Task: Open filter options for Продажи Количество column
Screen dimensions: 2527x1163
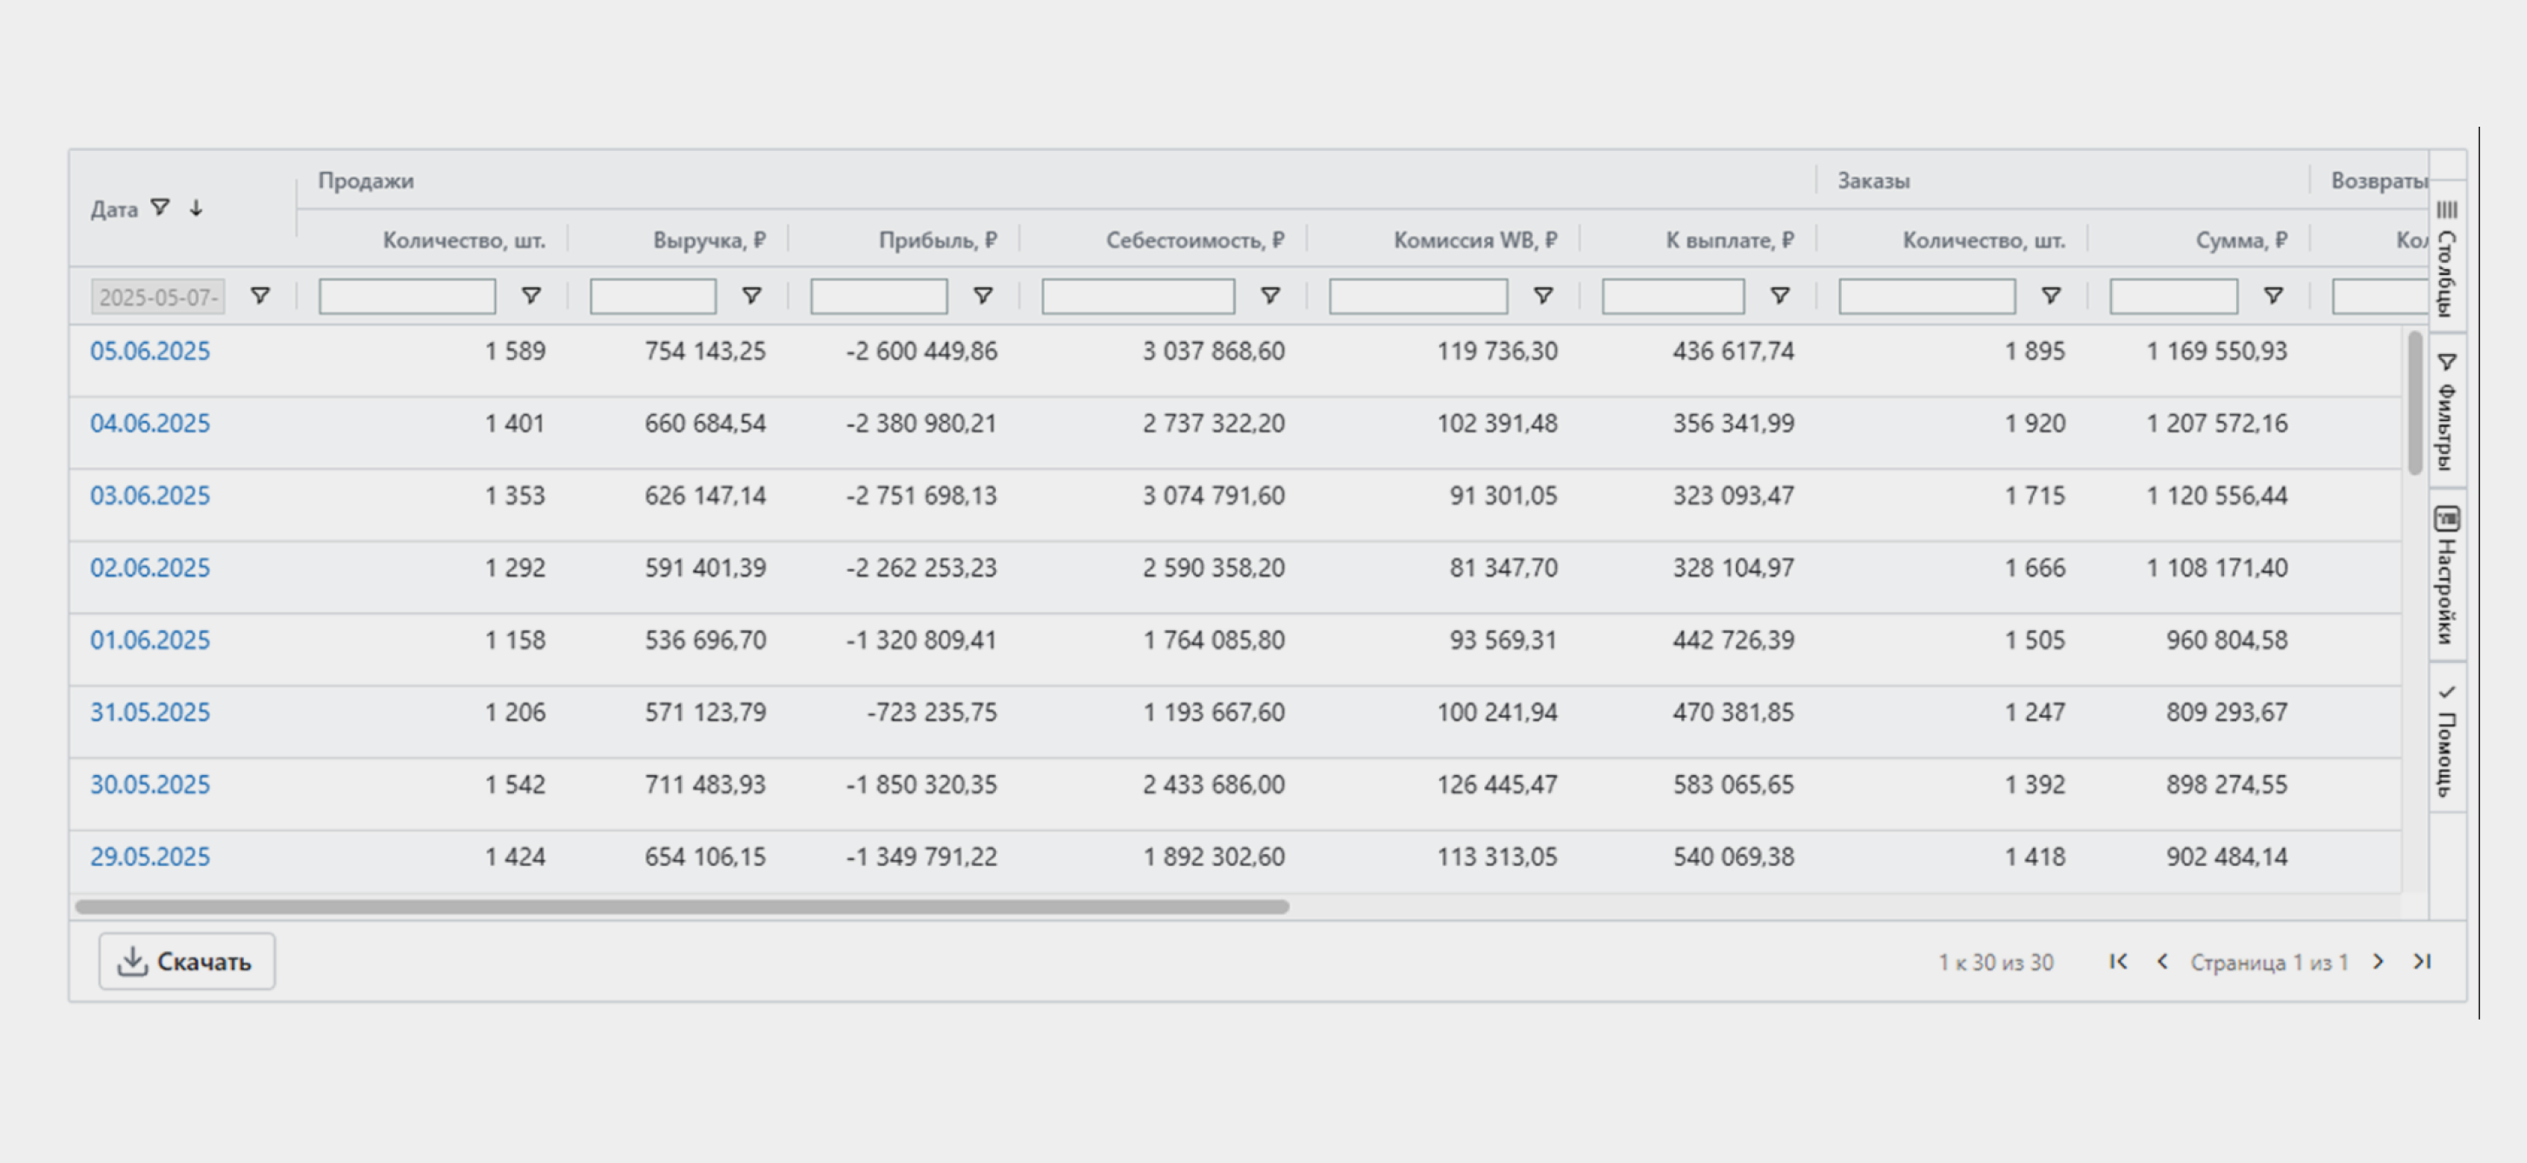Action: [531, 295]
